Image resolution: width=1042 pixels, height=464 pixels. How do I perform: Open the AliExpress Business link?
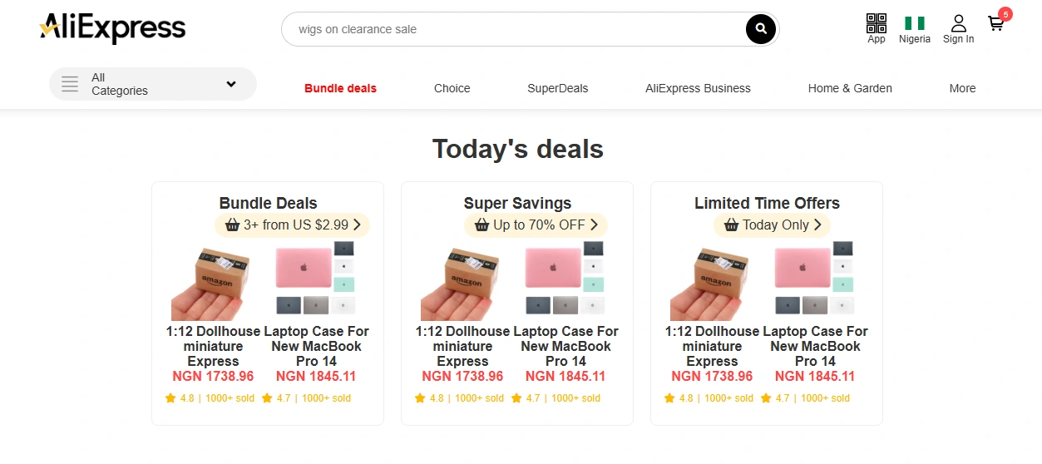(698, 88)
